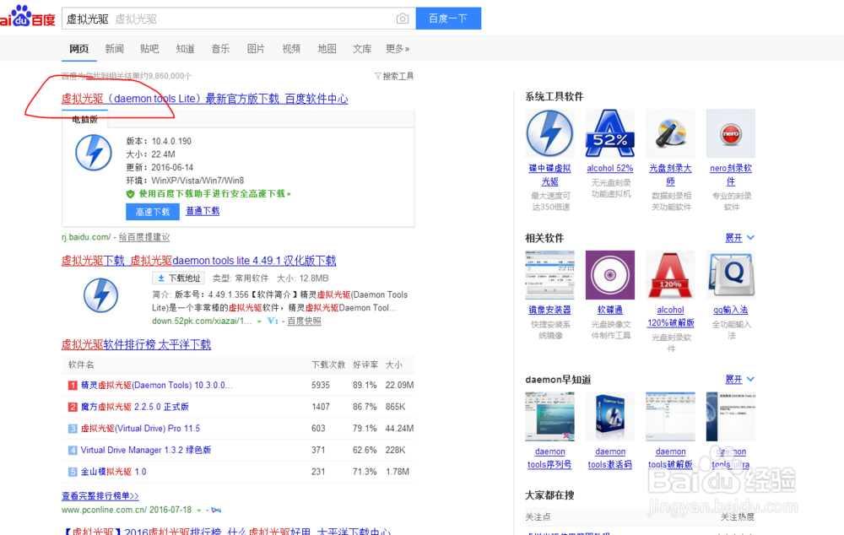Viewport: 844px width, 535px height.
Task: Click the green shield safe download icon
Action: tap(130, 194)
